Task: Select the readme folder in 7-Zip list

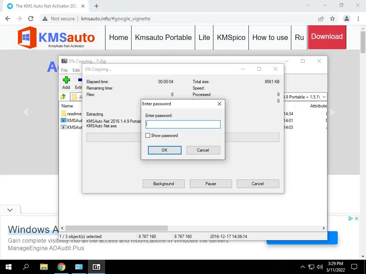Action: click(x=71, y=114)
